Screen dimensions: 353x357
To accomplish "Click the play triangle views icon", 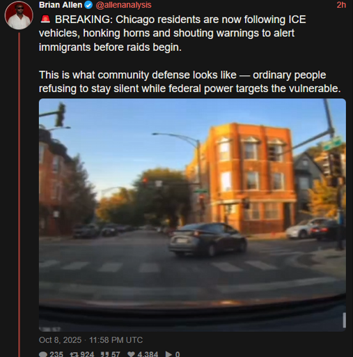I will pyautogui.click(x=168, y=354).
